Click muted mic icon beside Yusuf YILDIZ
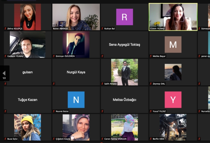This screenshot has width=210, height=143. point(151,111)
